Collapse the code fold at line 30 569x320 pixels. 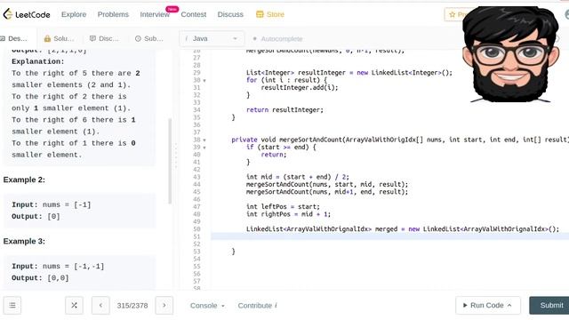click(x=204, y=81)
